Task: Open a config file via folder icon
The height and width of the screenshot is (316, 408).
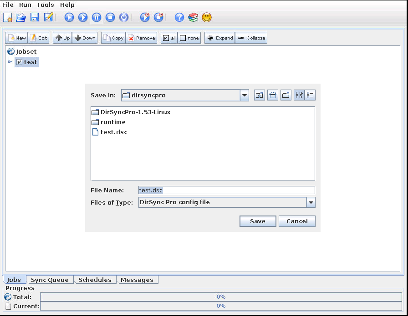Action: coord(21,17)
